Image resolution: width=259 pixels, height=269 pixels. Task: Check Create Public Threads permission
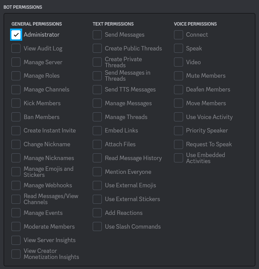pyautogui.click(x=97, y=48)
